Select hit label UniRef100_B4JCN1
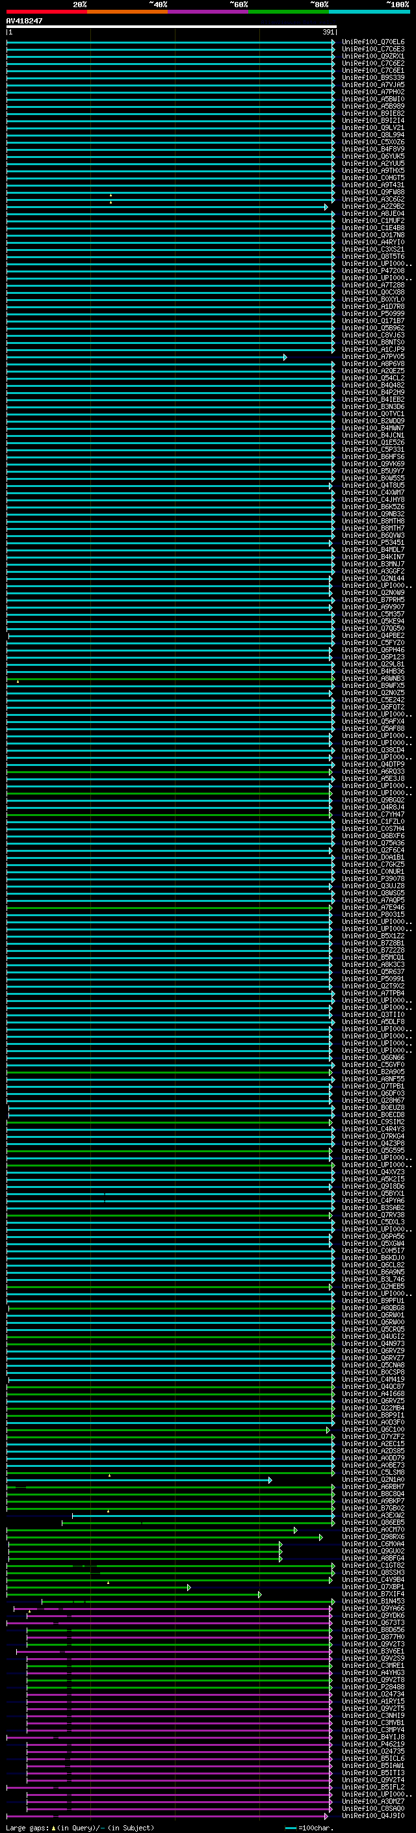This screenshot has width=416, height=1833. coord(373,436)
